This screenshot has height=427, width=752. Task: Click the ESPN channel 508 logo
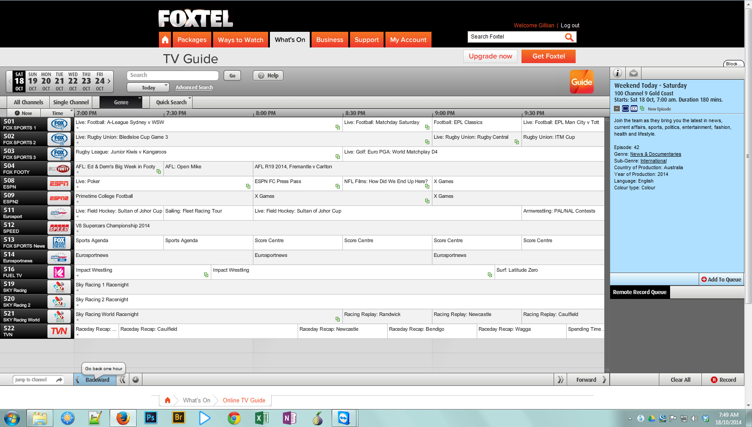click(x=59, y=184)
